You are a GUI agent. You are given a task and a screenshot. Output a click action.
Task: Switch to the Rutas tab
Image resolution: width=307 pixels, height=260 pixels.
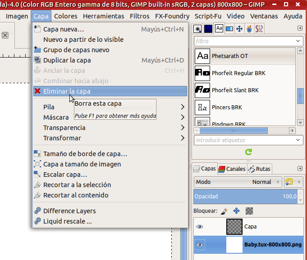259,169
